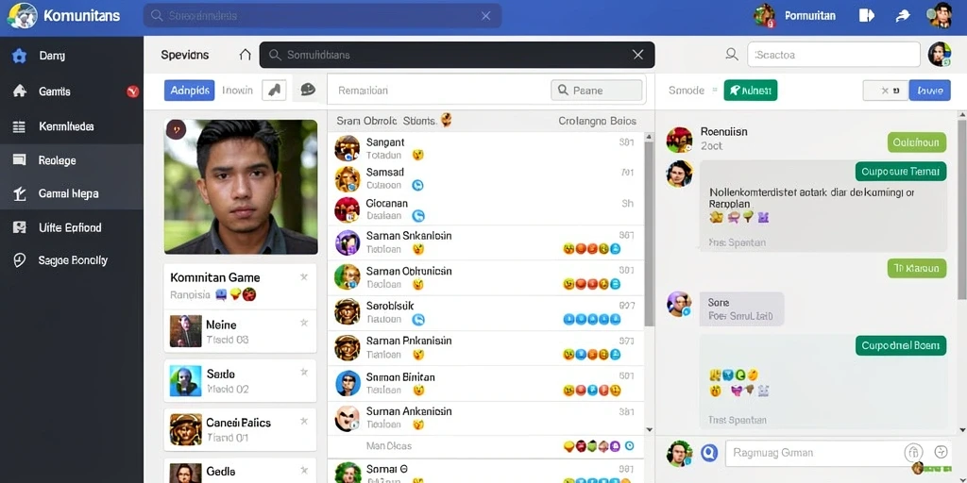Viewport: 967px width, 483px height.
Task: Click the home icon next to Spevidns
Action: point(245,55)
